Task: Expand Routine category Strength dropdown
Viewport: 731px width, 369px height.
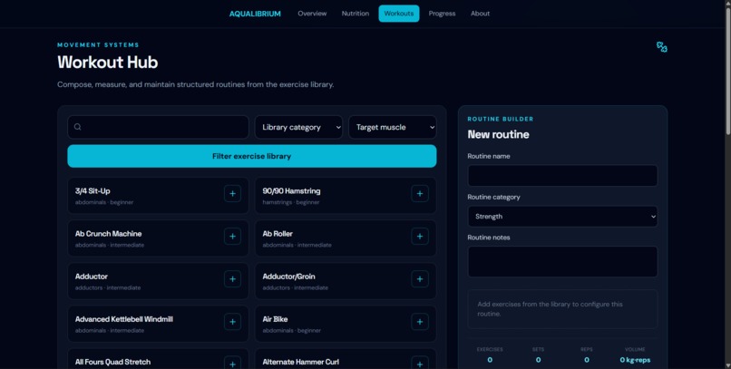Action: click(x=562, y=216)
